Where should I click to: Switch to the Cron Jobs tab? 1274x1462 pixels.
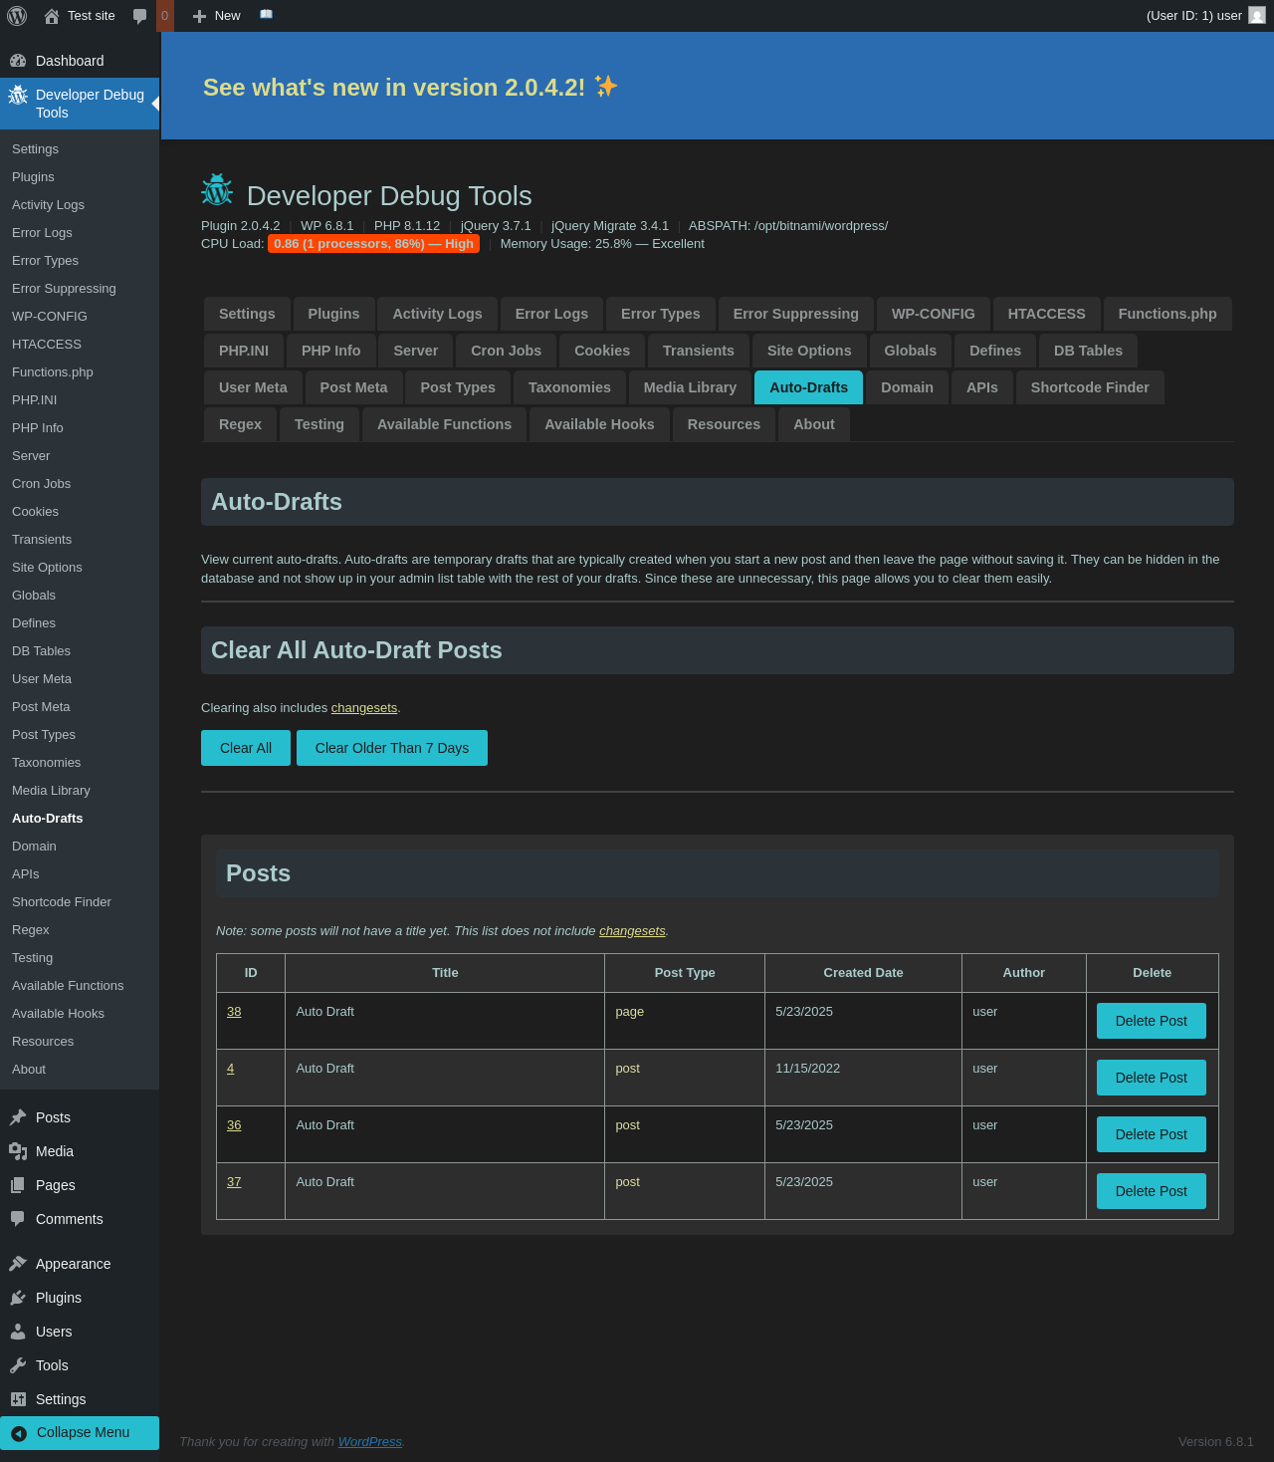point(506,351)
